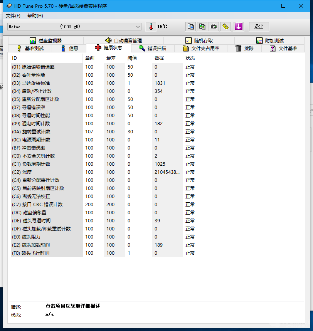The width and height of the screenshot is (313, 331).
Task: Open the options gear icon
Action: 225,27
